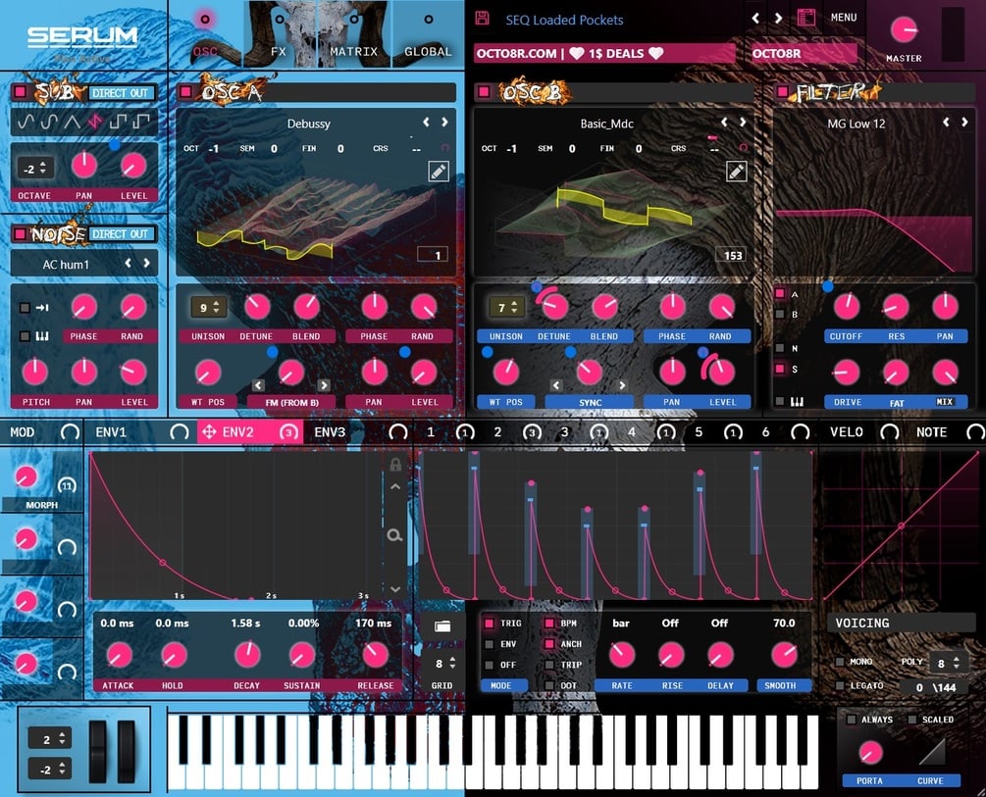Select next noise sample after AC hum1
Screen dimensions: 986x797
(x=146, y=263)
